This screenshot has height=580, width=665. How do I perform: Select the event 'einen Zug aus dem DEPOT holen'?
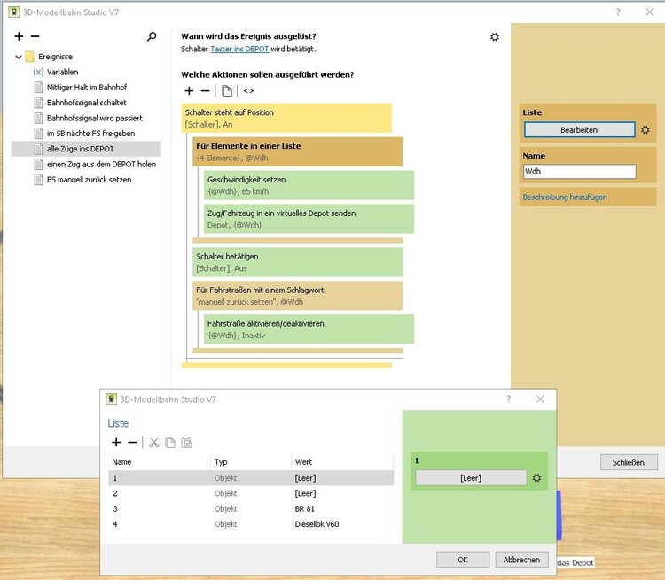click(101, 164)
